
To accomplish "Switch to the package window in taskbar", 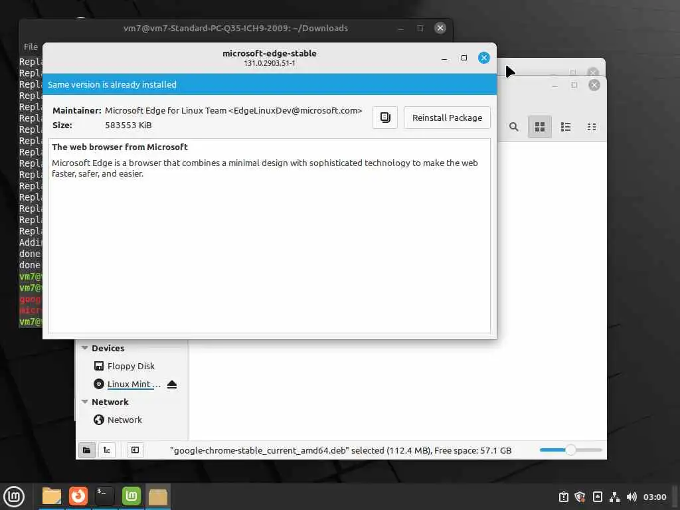I will [x=158, y=497].
